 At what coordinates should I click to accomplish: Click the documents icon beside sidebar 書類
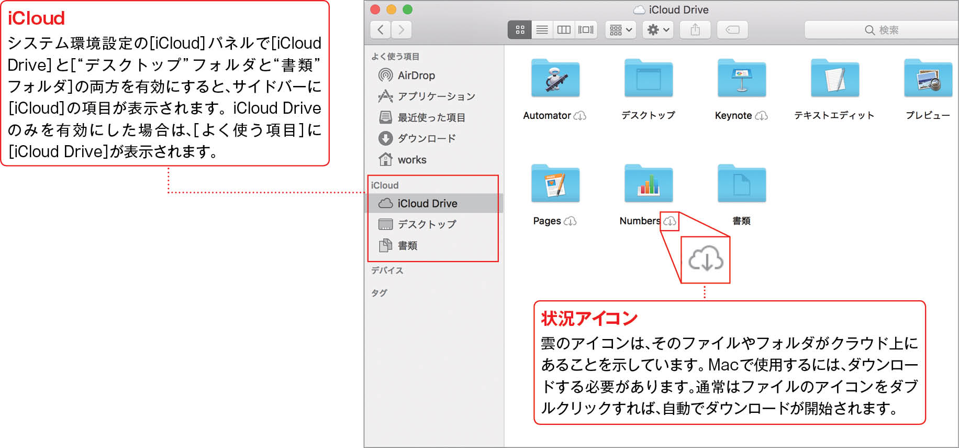[x=386, y=245]
